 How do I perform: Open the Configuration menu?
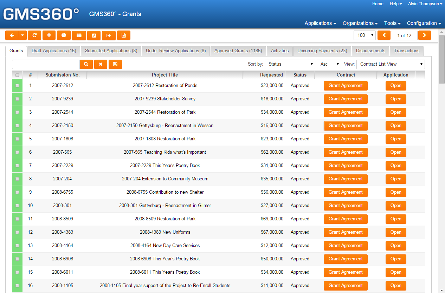click(x=424, y=23)
